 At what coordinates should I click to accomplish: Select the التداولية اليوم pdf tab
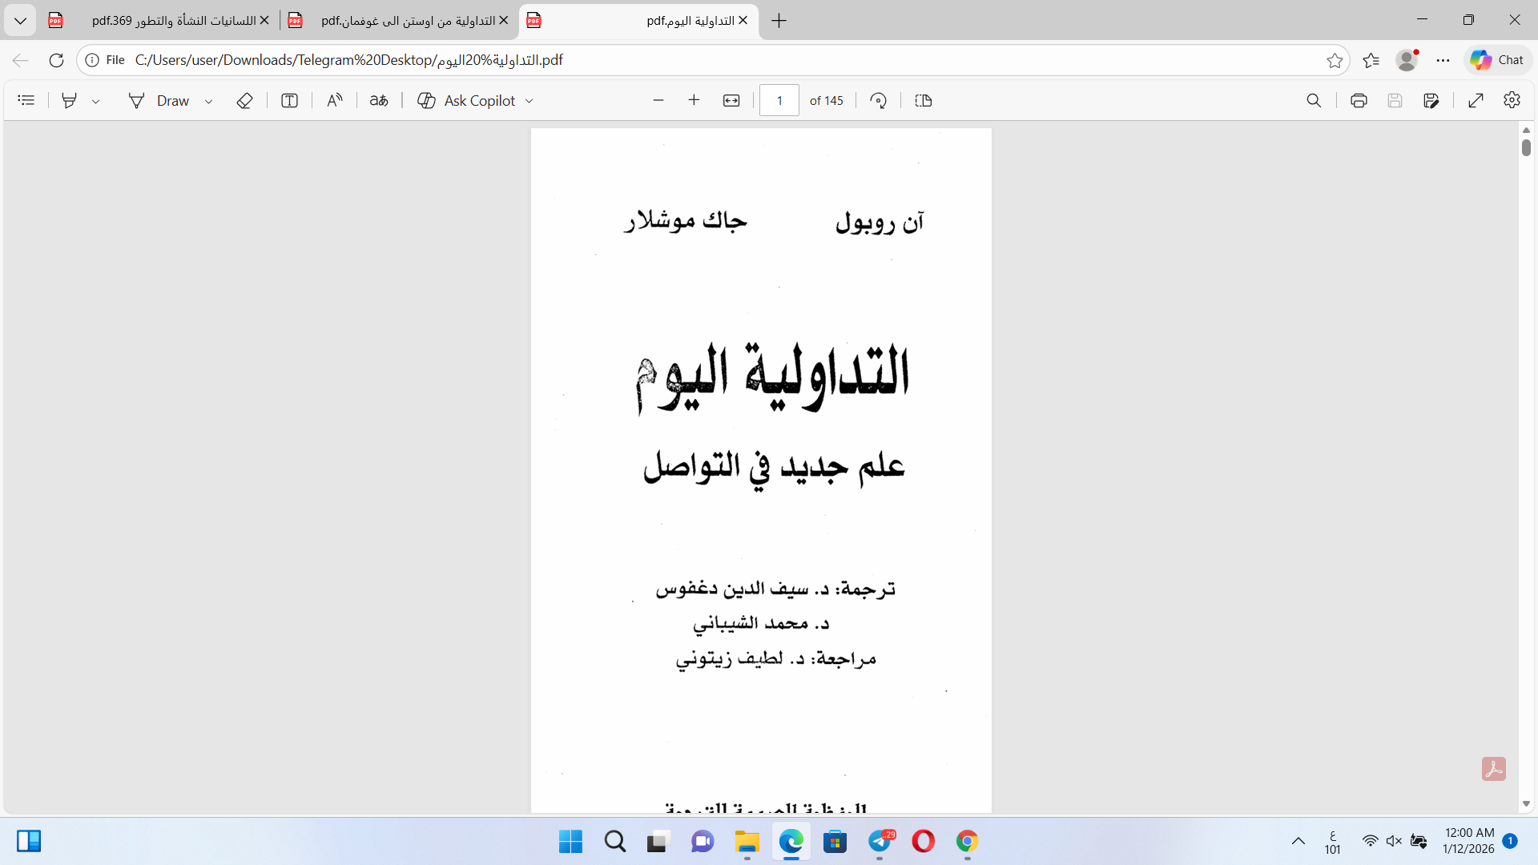[638, 20]
